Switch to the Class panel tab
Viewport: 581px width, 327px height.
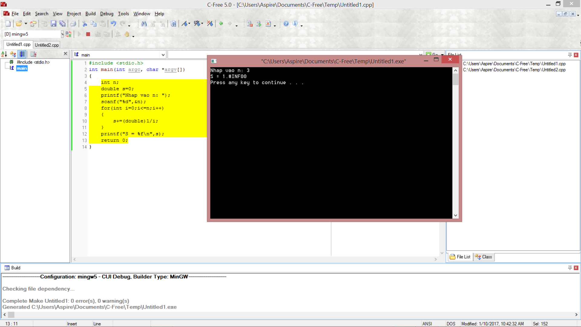(x=484, y=257)
